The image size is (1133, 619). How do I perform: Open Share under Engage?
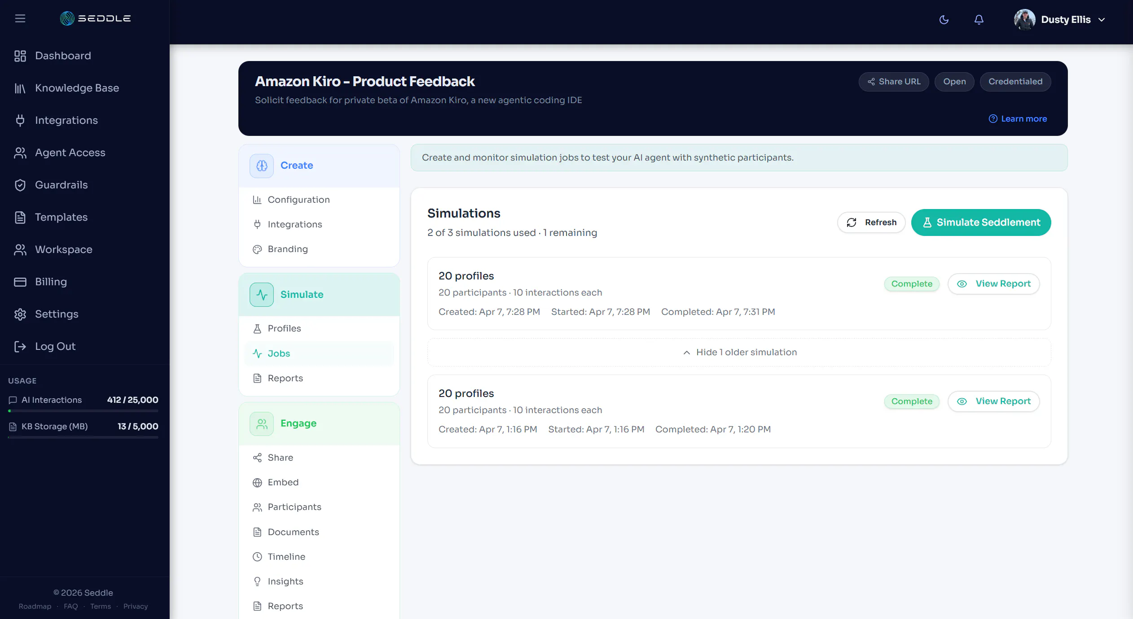319,458
